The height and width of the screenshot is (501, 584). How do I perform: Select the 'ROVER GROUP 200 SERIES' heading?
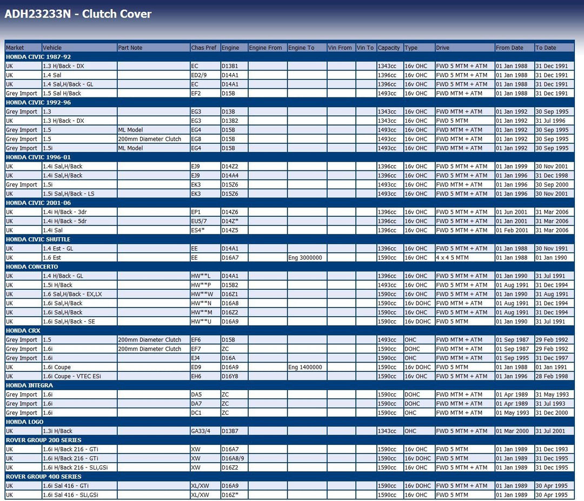44,440
